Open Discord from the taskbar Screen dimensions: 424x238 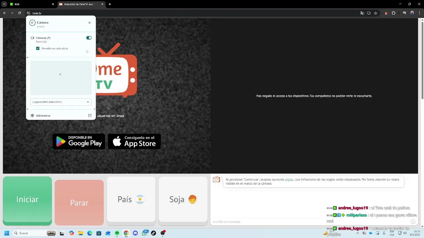135,233
